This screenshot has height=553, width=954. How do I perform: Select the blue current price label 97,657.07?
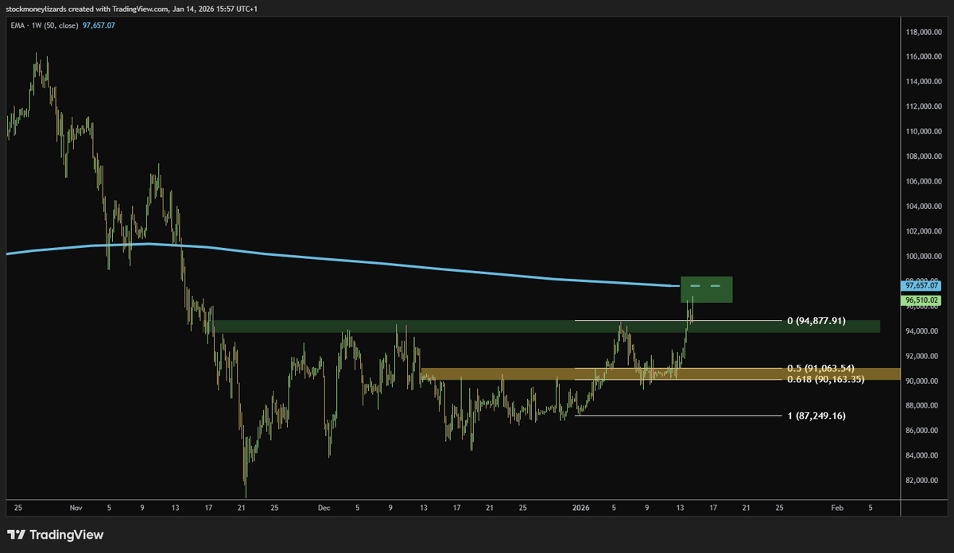919,284
